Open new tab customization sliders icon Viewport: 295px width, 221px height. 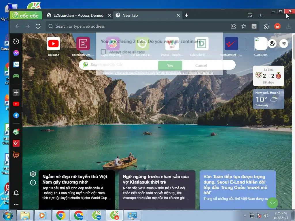(x=284, y=44)
